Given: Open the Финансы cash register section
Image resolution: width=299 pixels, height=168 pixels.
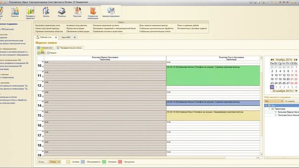Looking at the screenshot, I should click(x=62, y=12).
